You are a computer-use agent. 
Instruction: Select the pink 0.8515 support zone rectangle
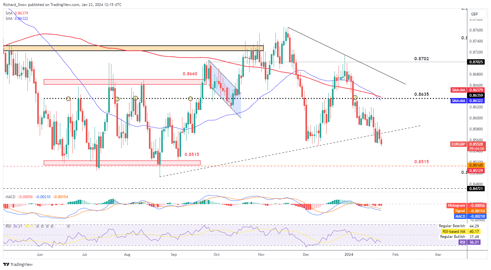point(122,163)
